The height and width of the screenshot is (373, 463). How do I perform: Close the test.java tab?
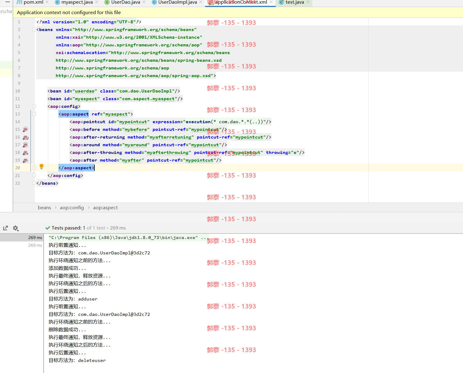[x=308, y=2]
